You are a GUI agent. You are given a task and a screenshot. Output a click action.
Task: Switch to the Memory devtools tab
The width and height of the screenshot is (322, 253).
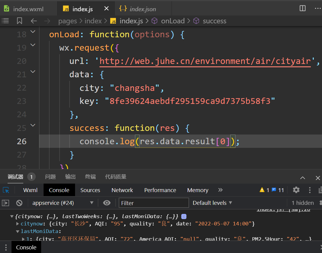[x=198, y=190]
